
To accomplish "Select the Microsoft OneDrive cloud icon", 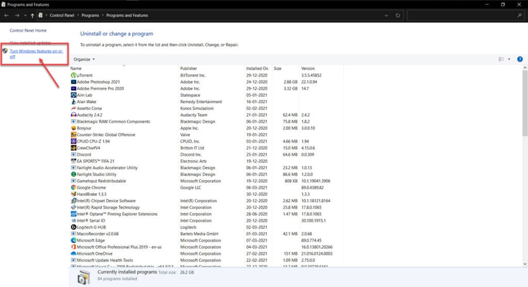I will point(73,253).
